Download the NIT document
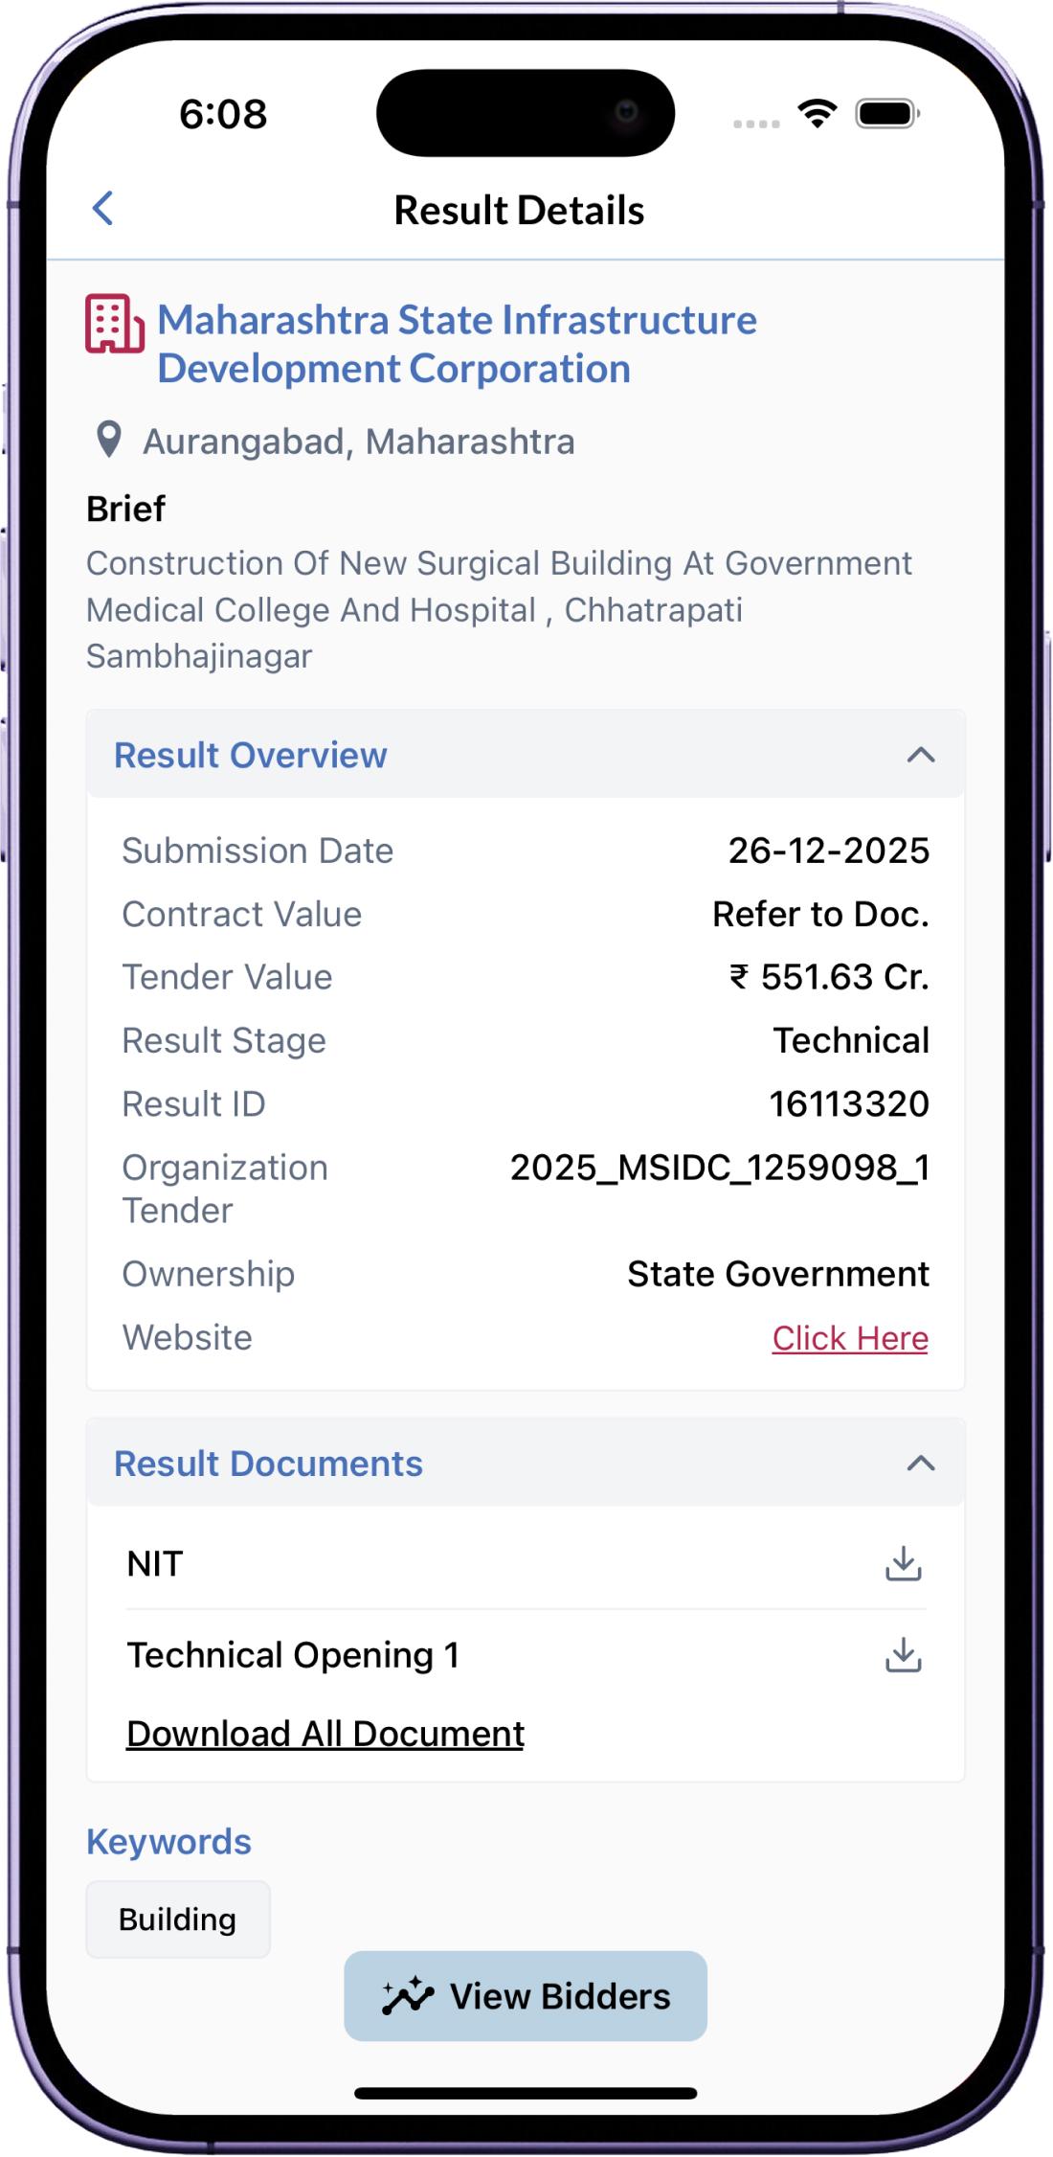This screenshot has width=1053, height=2157. click(x=903, y=1563)
